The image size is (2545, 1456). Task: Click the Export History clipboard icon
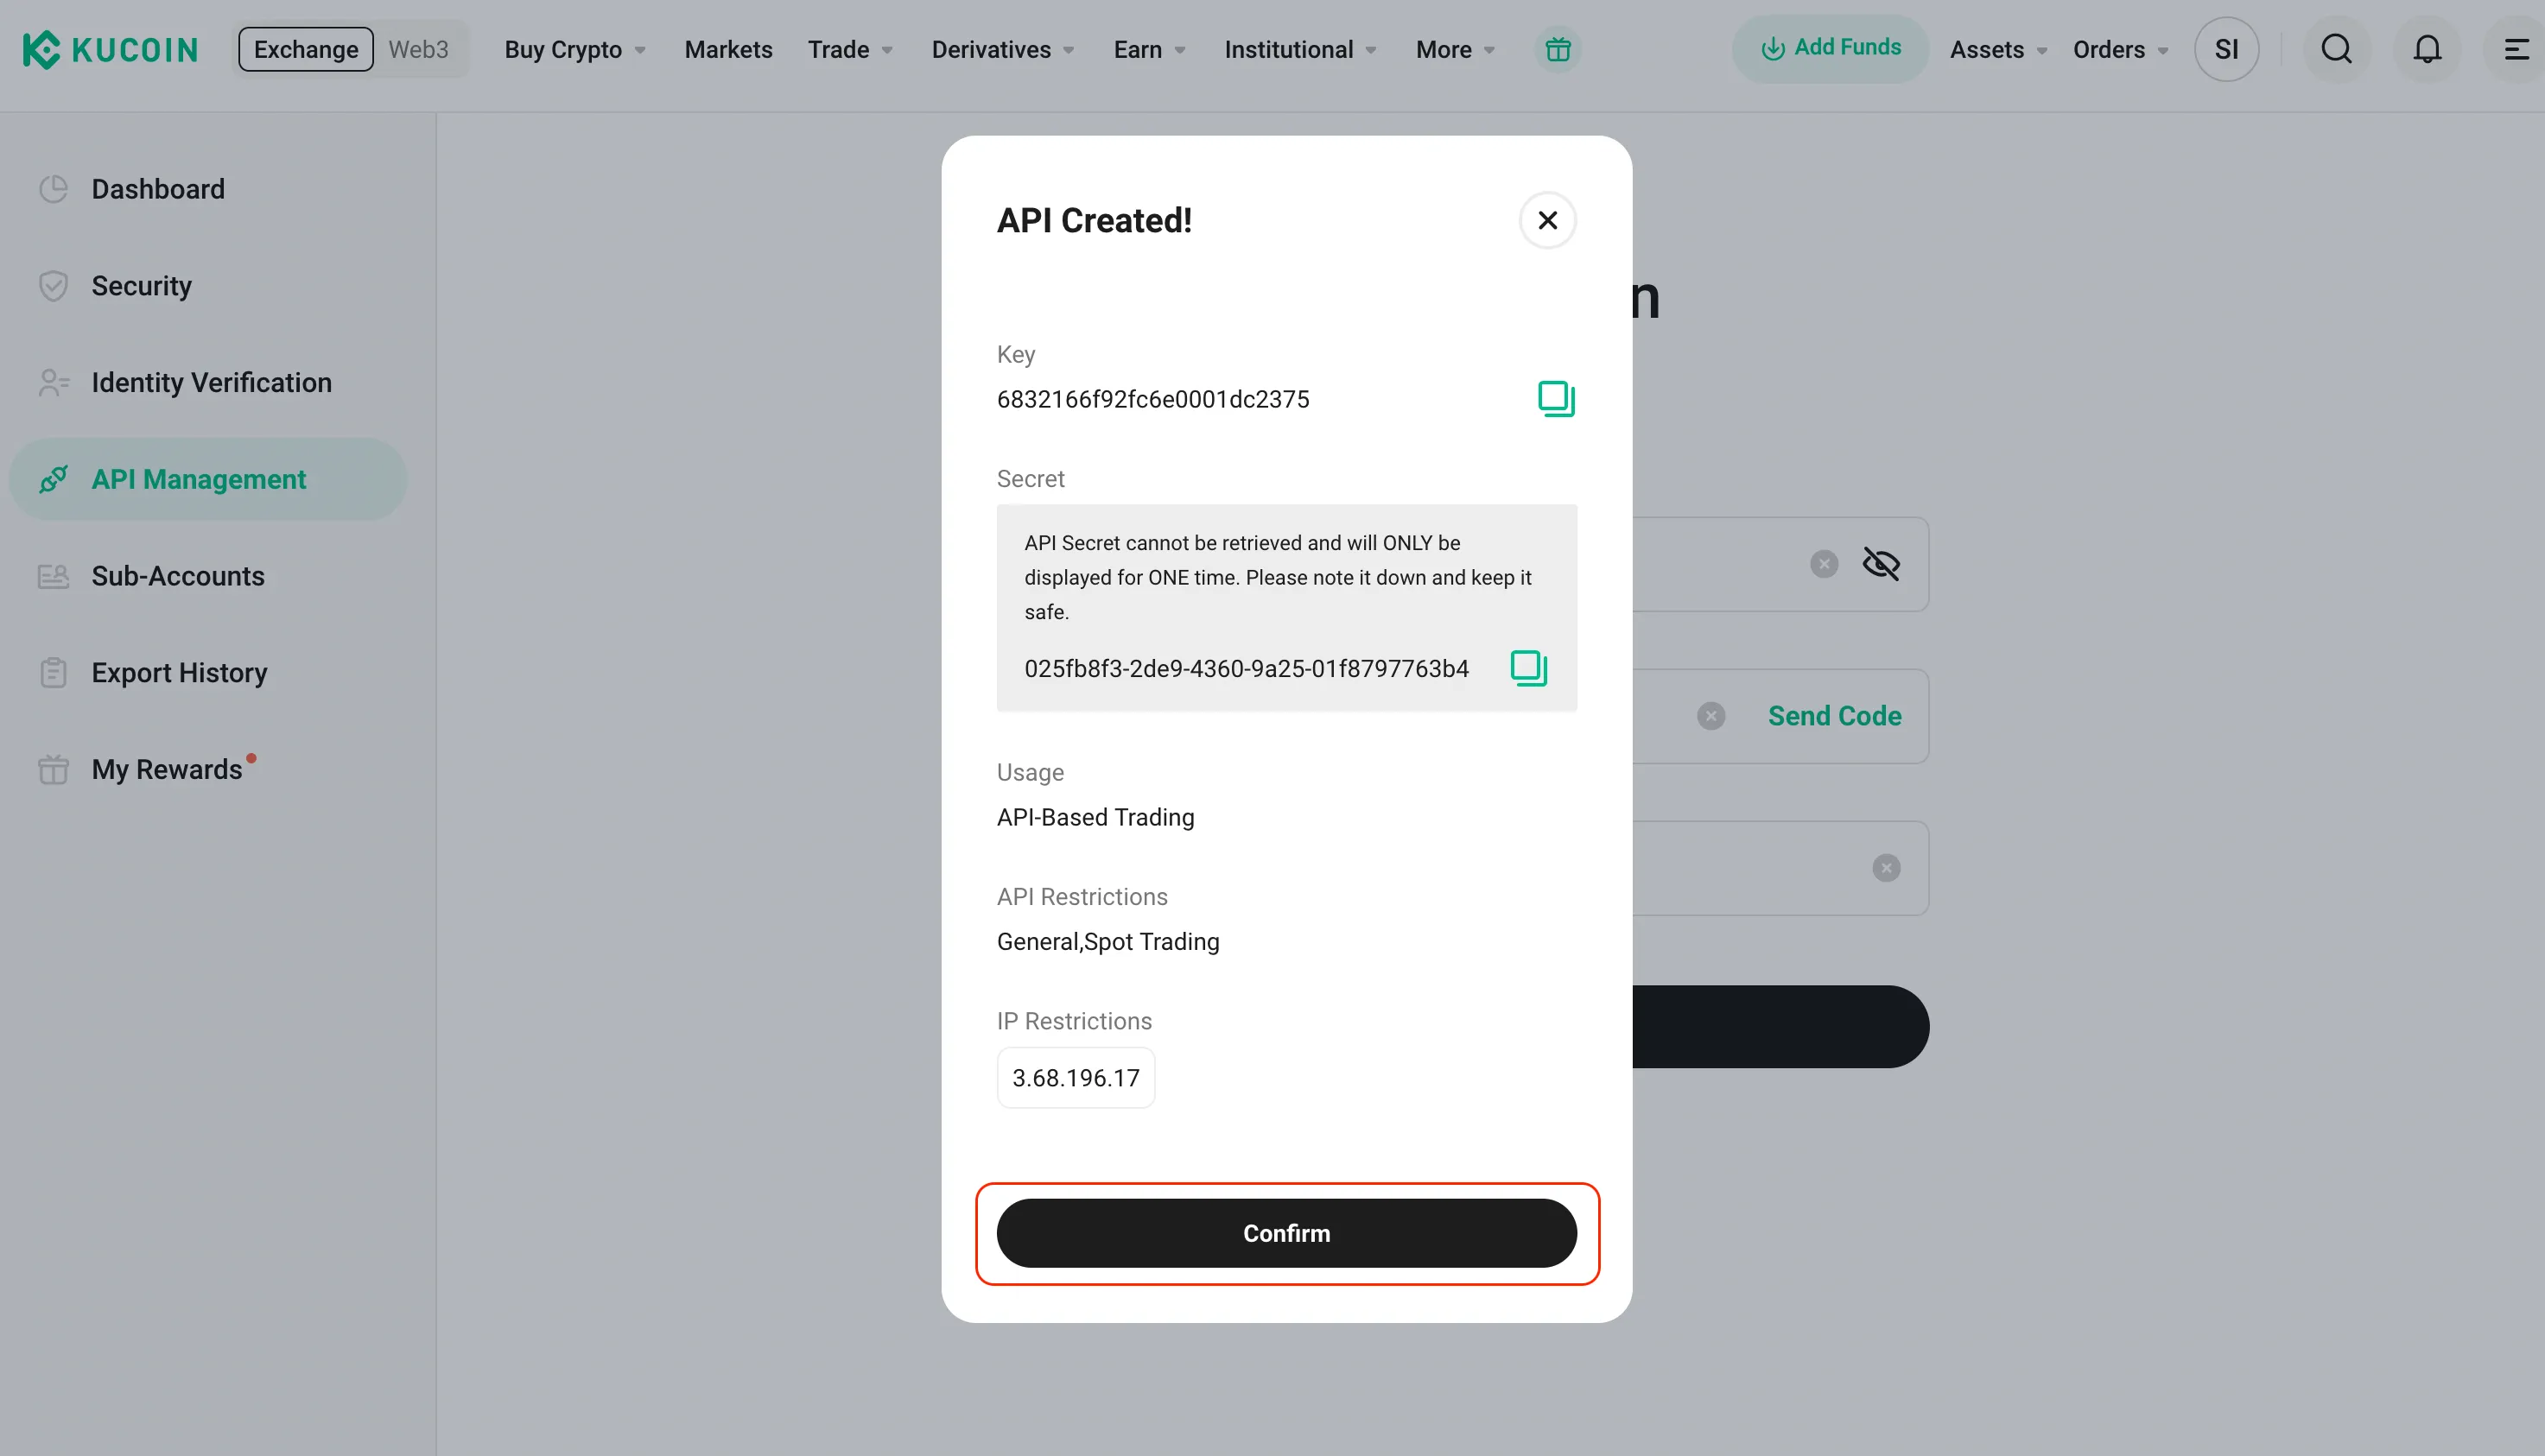(x=53, y=673)
